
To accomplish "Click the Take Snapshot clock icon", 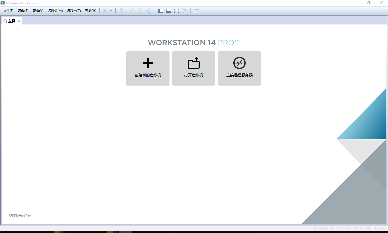I will (133, 11).
